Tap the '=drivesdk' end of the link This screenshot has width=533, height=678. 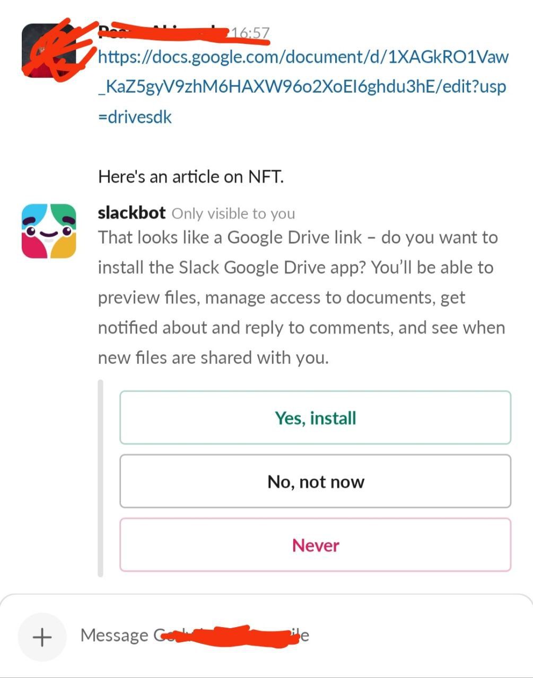click(x=135, y=117)
